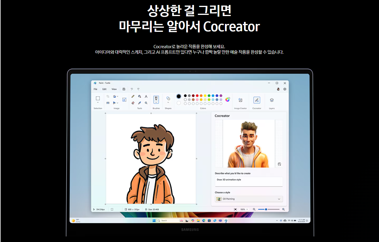Image resolution: width=379 pixels, height=242 pixels.
Task: Pick the yellow color swatch
Action: [x=205, y=95]
